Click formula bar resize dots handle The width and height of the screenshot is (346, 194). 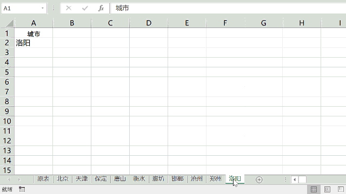pyautogui.click(x=53, y=8)
